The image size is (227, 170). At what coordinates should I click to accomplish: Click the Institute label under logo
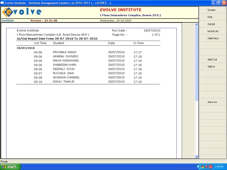8,20
